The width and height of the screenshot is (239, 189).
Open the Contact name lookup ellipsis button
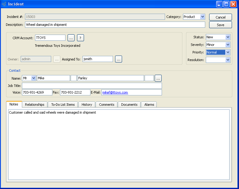[158, 78]
